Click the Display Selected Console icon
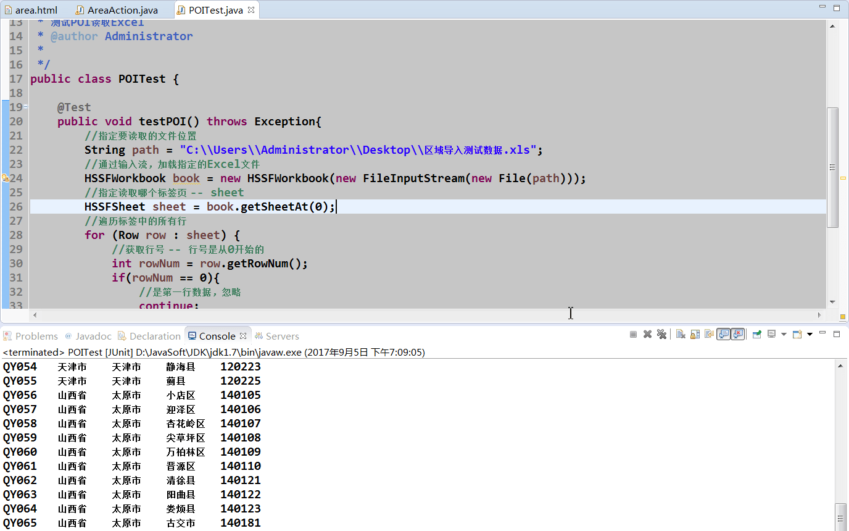This screenshot has height=531, width=849. [x=771, y=333]
